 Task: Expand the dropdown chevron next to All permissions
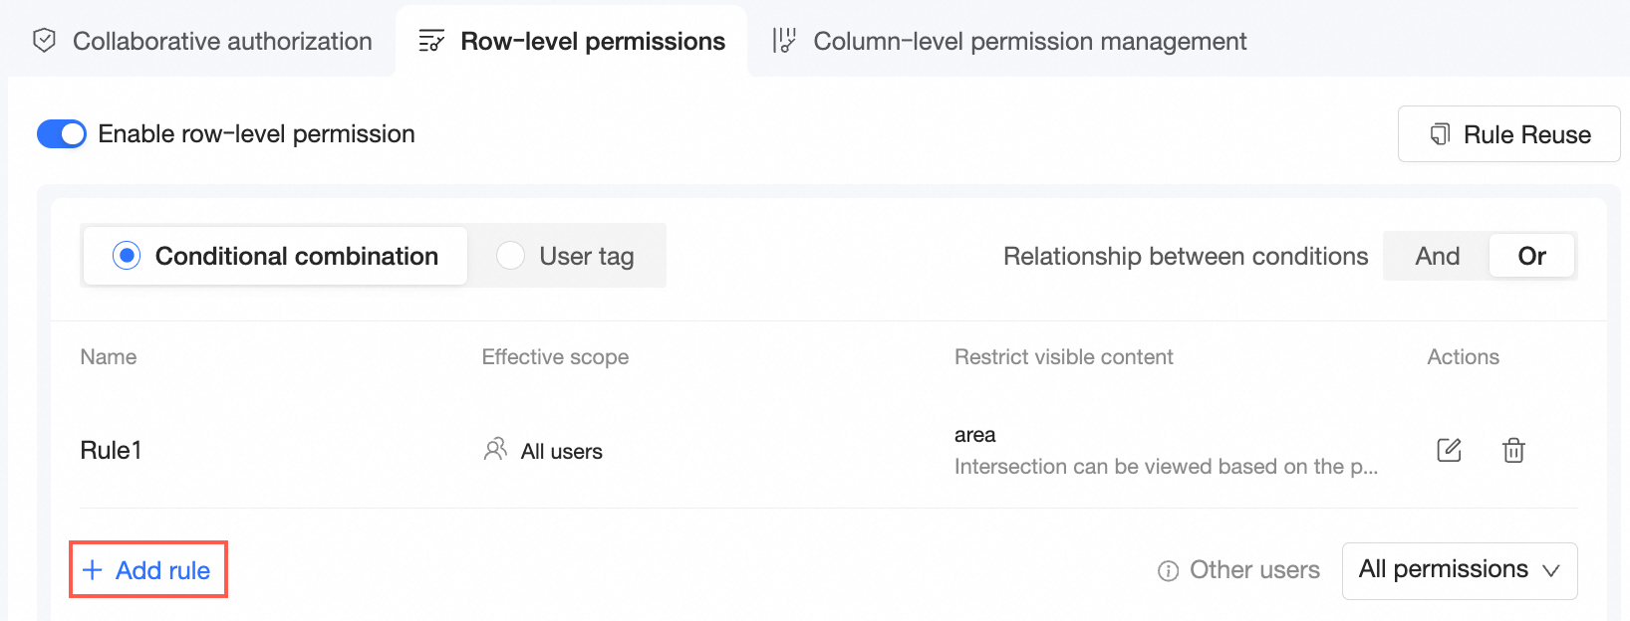1551,571
